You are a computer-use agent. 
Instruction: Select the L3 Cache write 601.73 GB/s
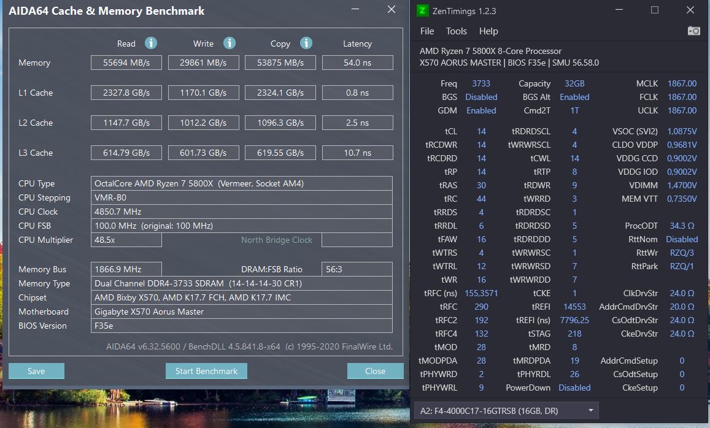coord(203,153)
